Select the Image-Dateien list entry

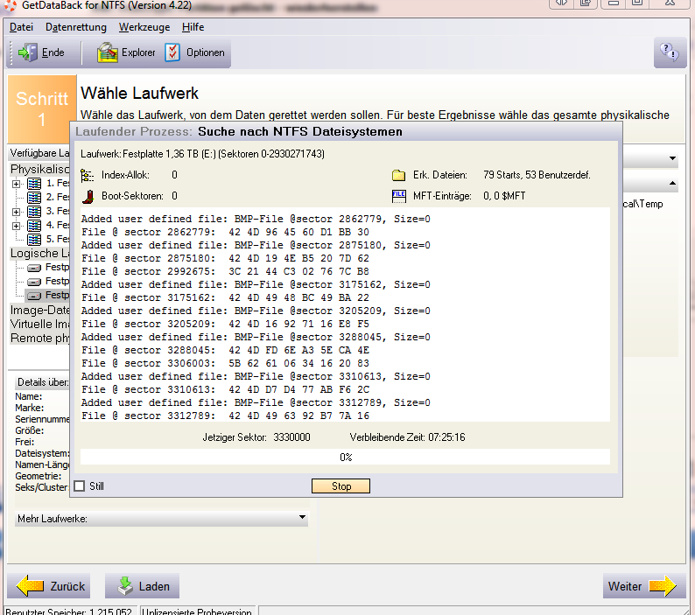(40, 311)
